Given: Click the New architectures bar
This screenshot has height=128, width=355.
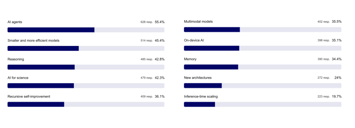Looking at the screenshot, I should tap(262, 86).
